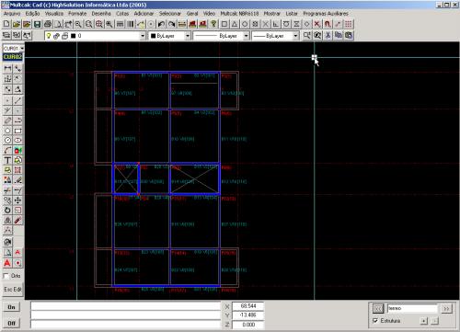This screenshot has height=332, width=460.
Task: Click the Save floppy disk icon
Action: (37, 24)
